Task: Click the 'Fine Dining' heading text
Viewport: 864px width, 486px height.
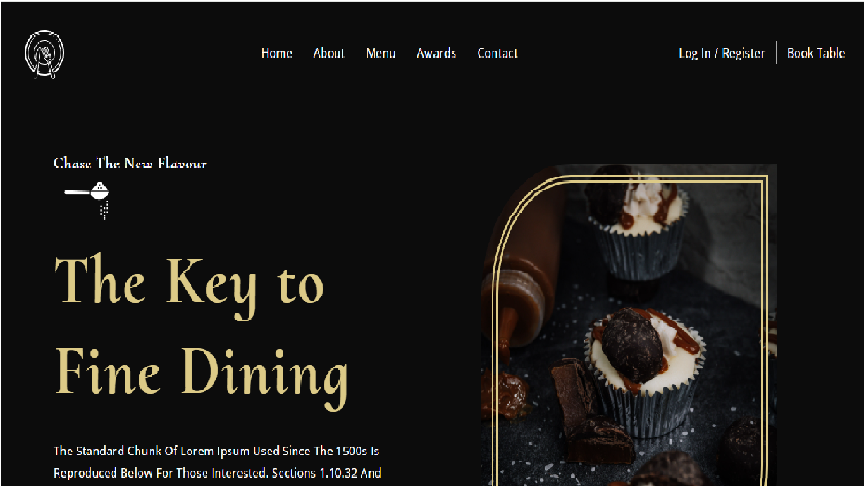Action: point(201,373)
